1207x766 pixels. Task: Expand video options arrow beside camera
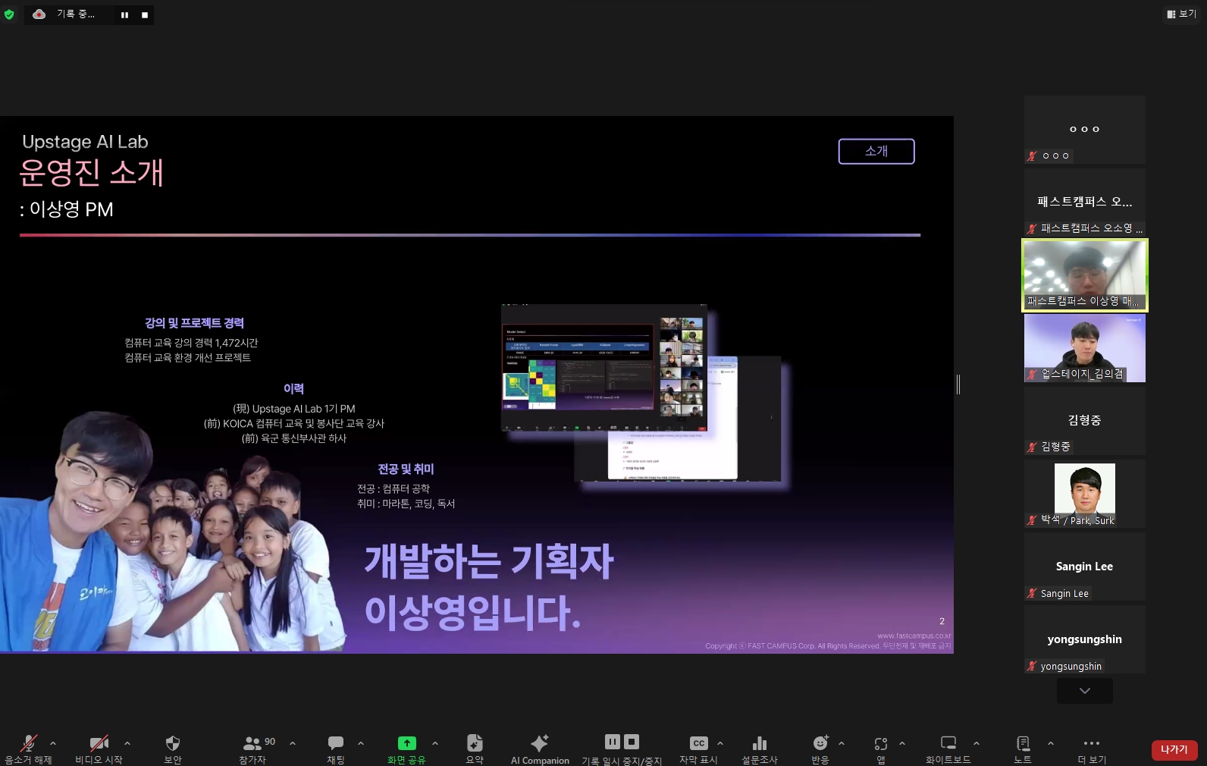[x=127, y=743]
